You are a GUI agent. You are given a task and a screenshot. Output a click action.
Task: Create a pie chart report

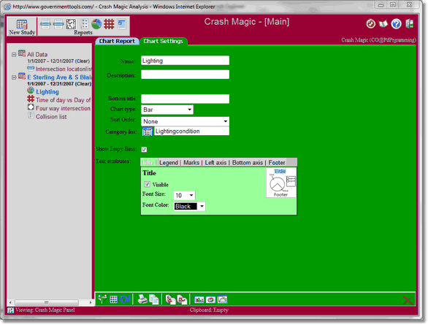pos(96,24)
